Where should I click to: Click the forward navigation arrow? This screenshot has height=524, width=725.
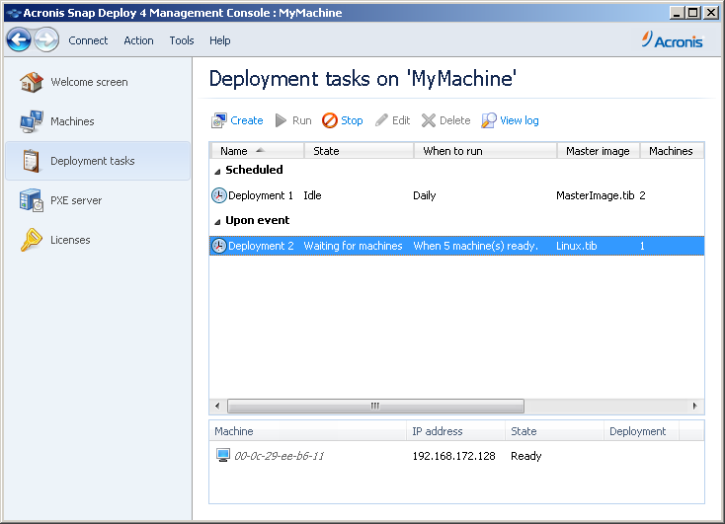pyautogui.click(x=46, y=39)
